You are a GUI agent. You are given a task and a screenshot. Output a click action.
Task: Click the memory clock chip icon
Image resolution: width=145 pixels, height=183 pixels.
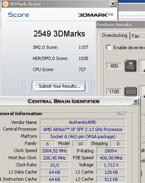(x=131, y=91)
